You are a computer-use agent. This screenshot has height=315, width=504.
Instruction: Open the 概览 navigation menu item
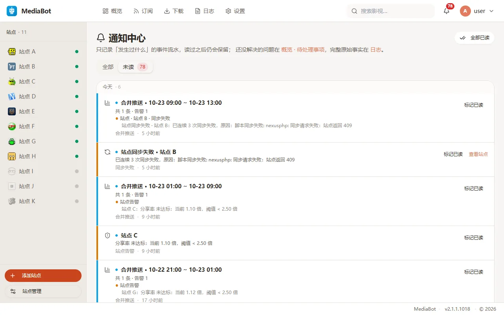[x=112, y=11]
